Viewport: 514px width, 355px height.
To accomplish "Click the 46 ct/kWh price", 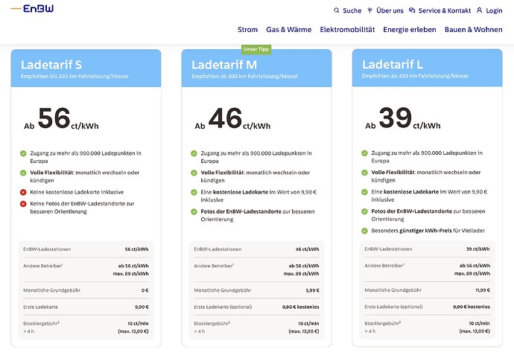I will pyautogui.click(x=232, y=118).
